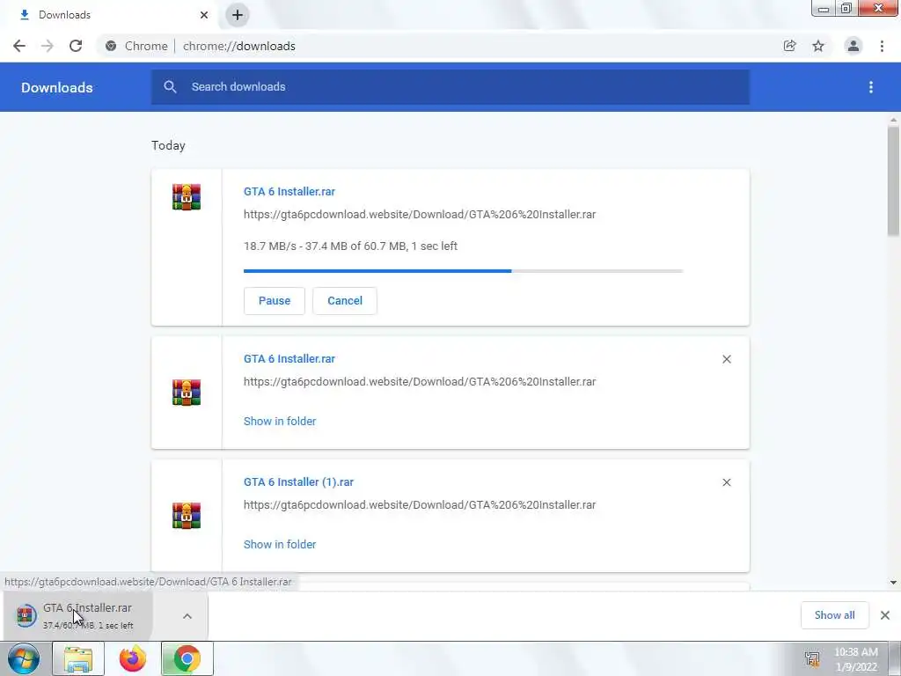Go back using the browser back arrow
The height and width of the screenshot is (676, 901).
coord(19,46)
